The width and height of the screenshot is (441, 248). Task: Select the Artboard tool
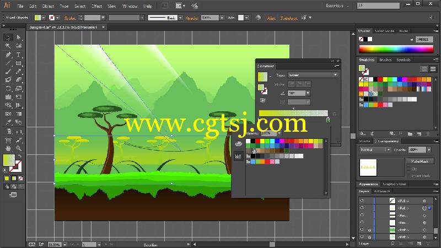pos(8,140)
